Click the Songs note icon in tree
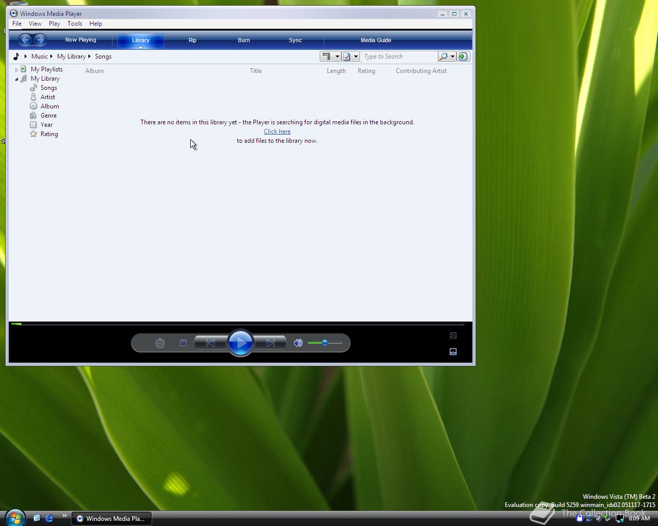The width and height of the screenshot is (658, 526). coord(33,88)
